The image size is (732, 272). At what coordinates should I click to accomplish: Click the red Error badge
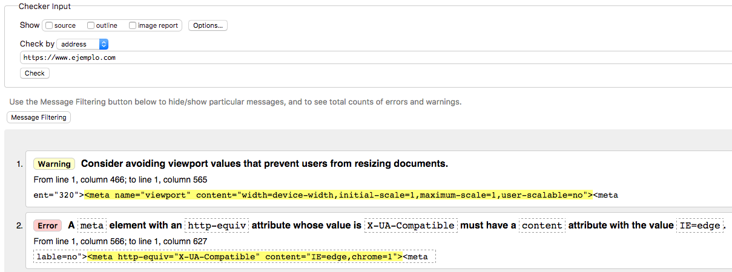coord(48,225)
